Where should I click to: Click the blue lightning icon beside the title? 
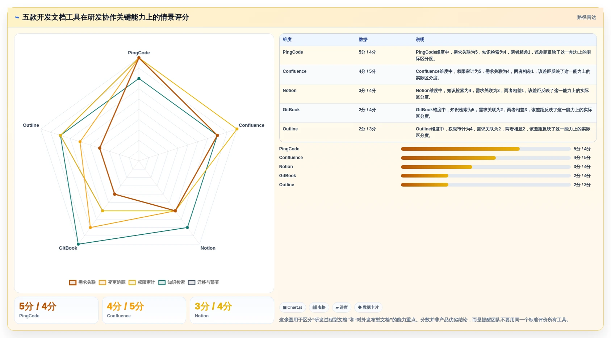click(x=17, y=17)
